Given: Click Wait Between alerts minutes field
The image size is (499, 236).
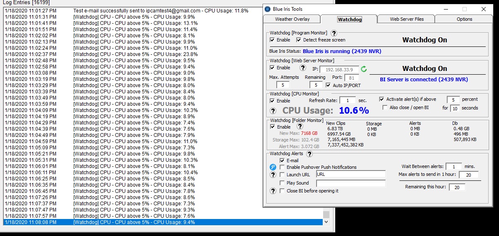Looking at the screenshot, I should click(454, 166).
